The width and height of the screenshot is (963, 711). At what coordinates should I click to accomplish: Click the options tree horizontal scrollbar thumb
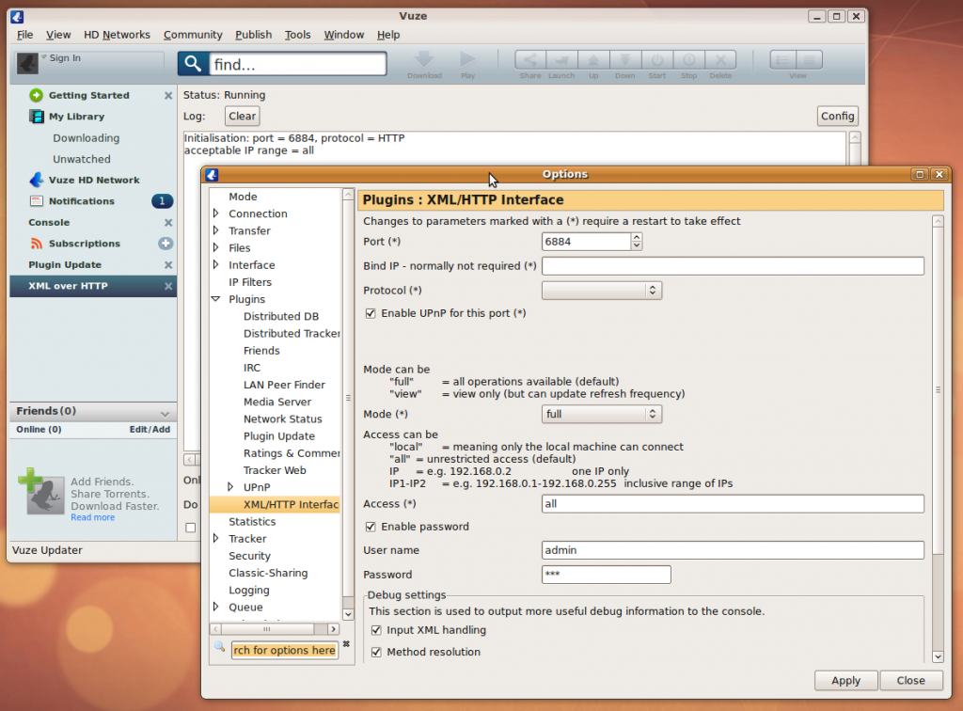point(267,629)
